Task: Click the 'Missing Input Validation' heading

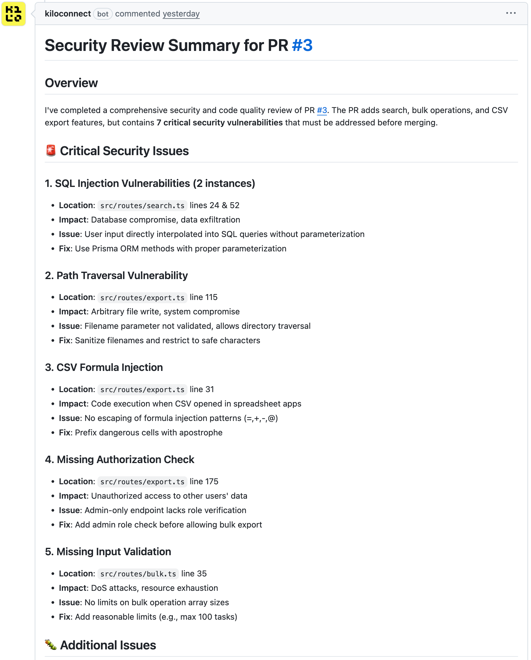Action: point(108,552)
